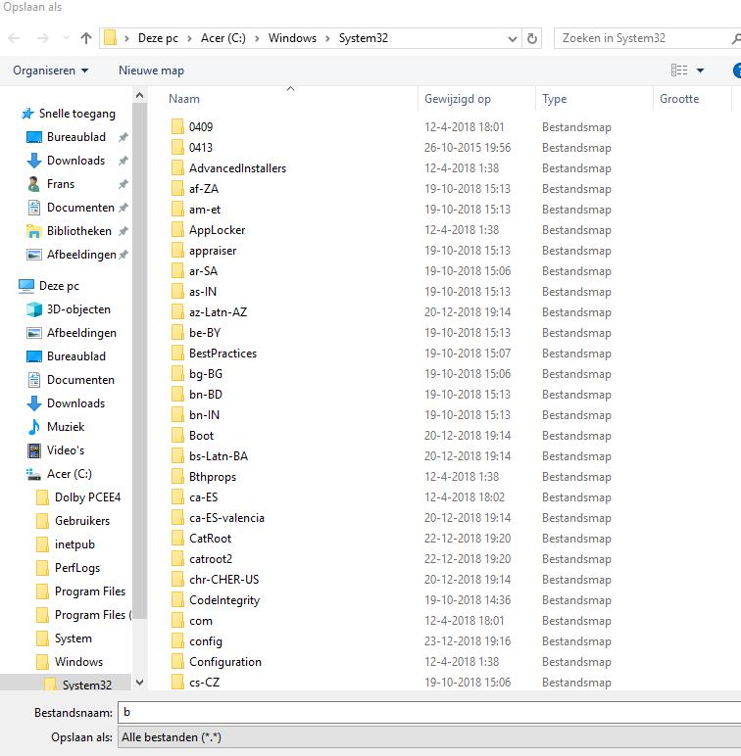Screen dimensions: 741x756
Task: Open the 'Opslaan als' file type dropdown
Action: click(429, 737)
